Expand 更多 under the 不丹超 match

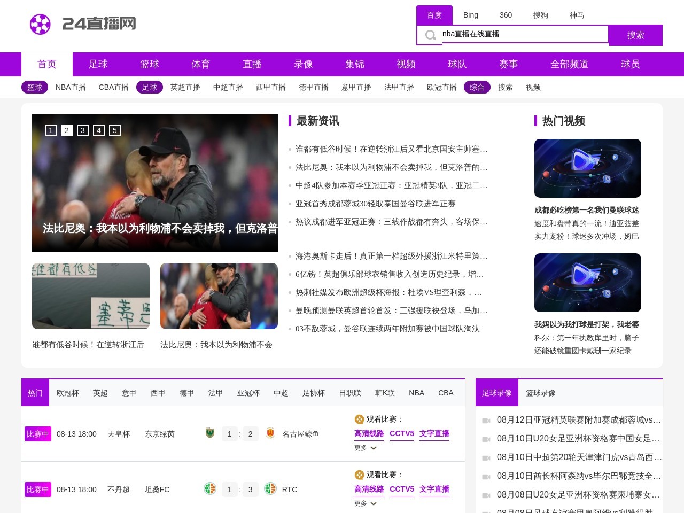366,503
